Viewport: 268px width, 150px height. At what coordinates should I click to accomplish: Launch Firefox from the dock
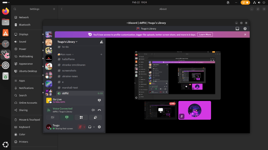pyautogui.click(x=6, y=11)
